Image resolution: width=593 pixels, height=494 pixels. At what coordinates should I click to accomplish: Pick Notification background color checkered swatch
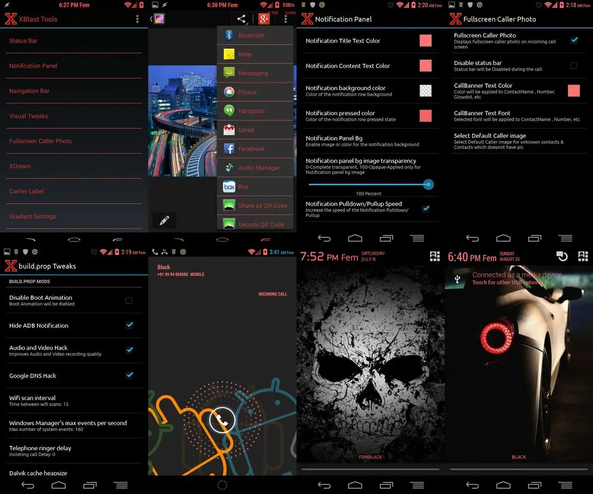(426, 91)
